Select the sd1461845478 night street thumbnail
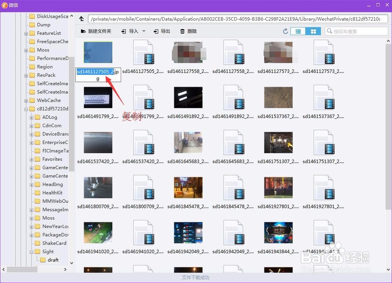392x283 pixels. [188, 187]
